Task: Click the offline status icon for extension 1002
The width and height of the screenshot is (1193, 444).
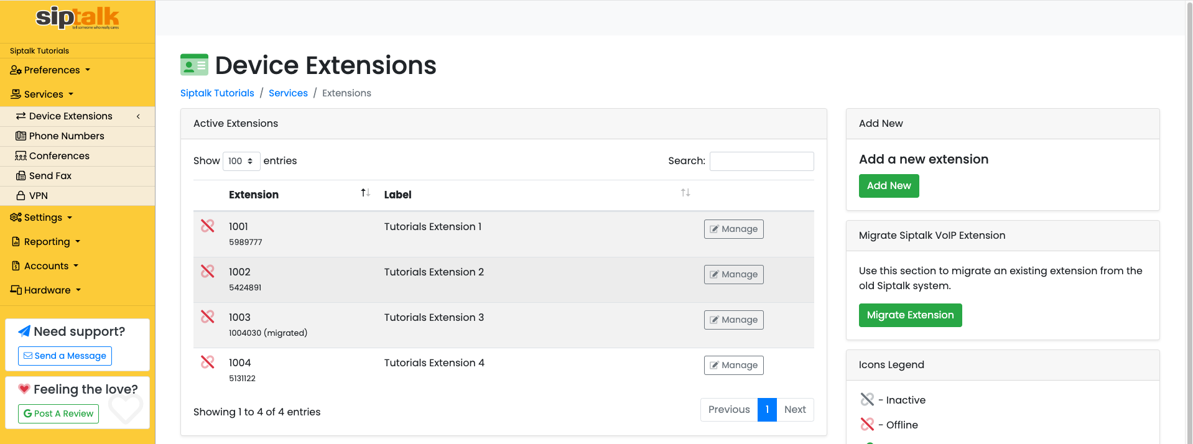Action: click(208, 271)
